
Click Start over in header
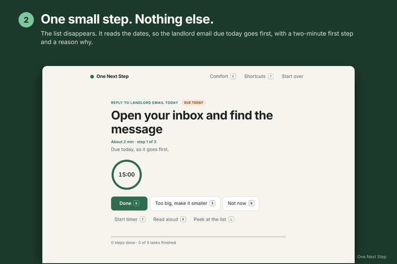tap(293, 76)
